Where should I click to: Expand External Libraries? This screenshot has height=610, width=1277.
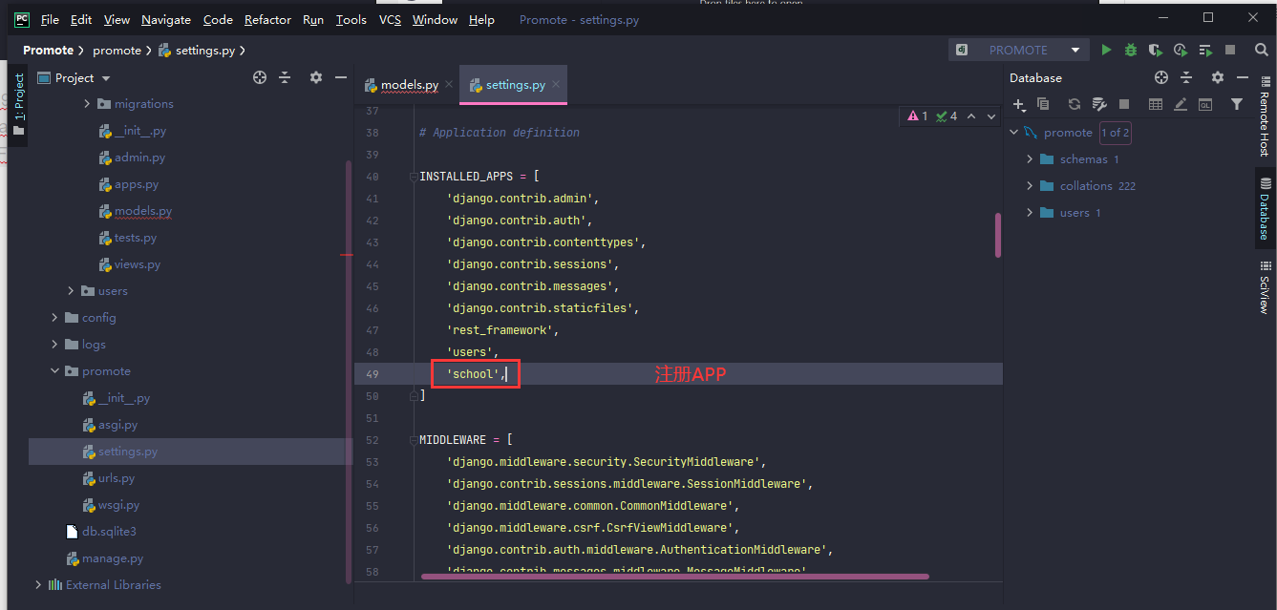point(38,585)
